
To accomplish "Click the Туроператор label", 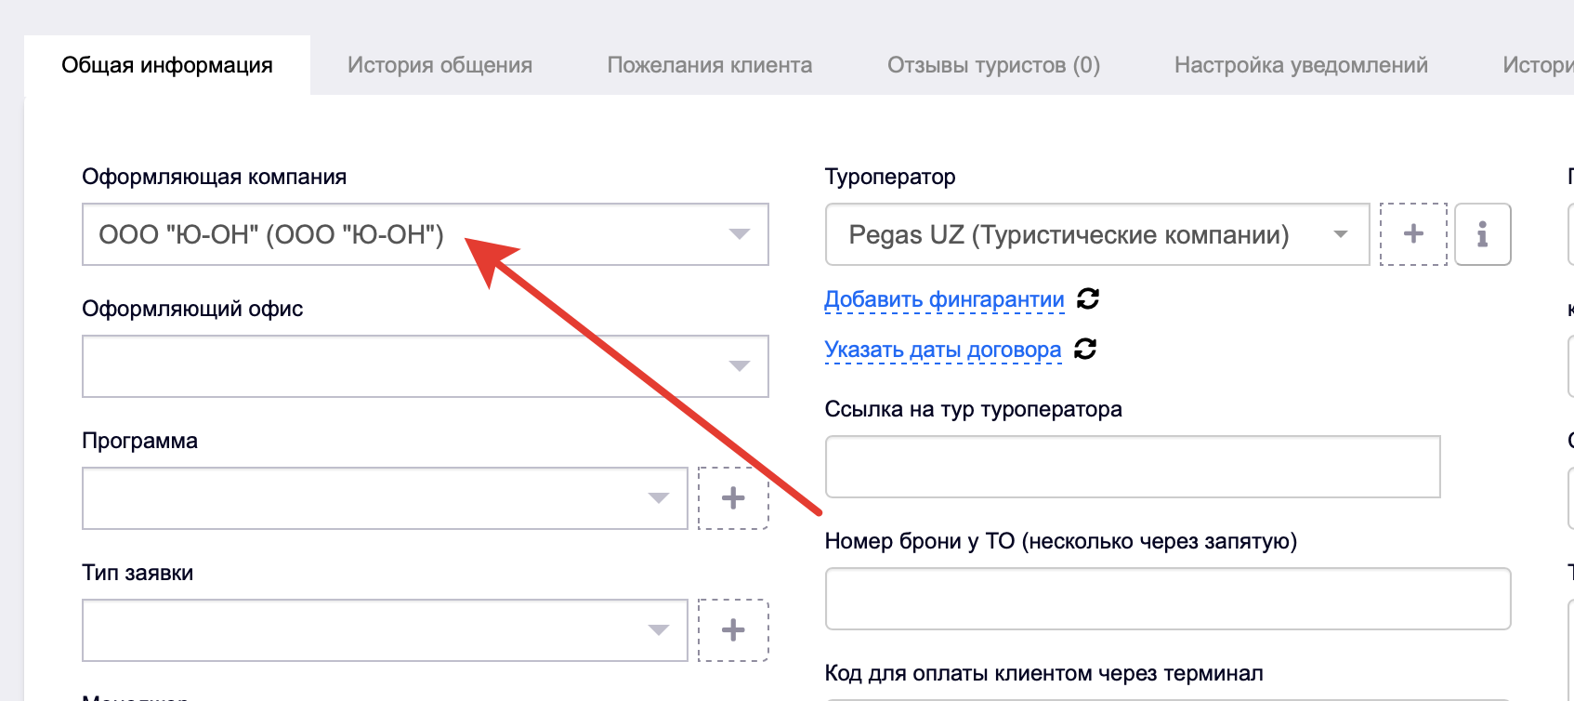I will (890, 177).
